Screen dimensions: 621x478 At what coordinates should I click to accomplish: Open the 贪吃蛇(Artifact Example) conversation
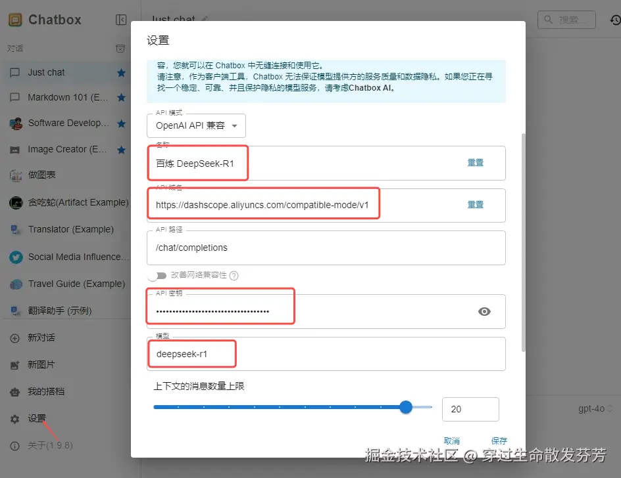[x=67, y=203]
